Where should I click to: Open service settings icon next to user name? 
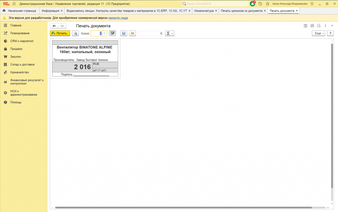click(312, 4)
